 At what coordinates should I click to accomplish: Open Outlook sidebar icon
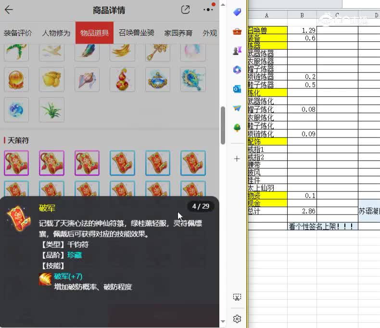coord(237,89)
